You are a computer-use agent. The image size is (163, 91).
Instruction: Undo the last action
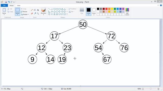[x=9, y=2]
